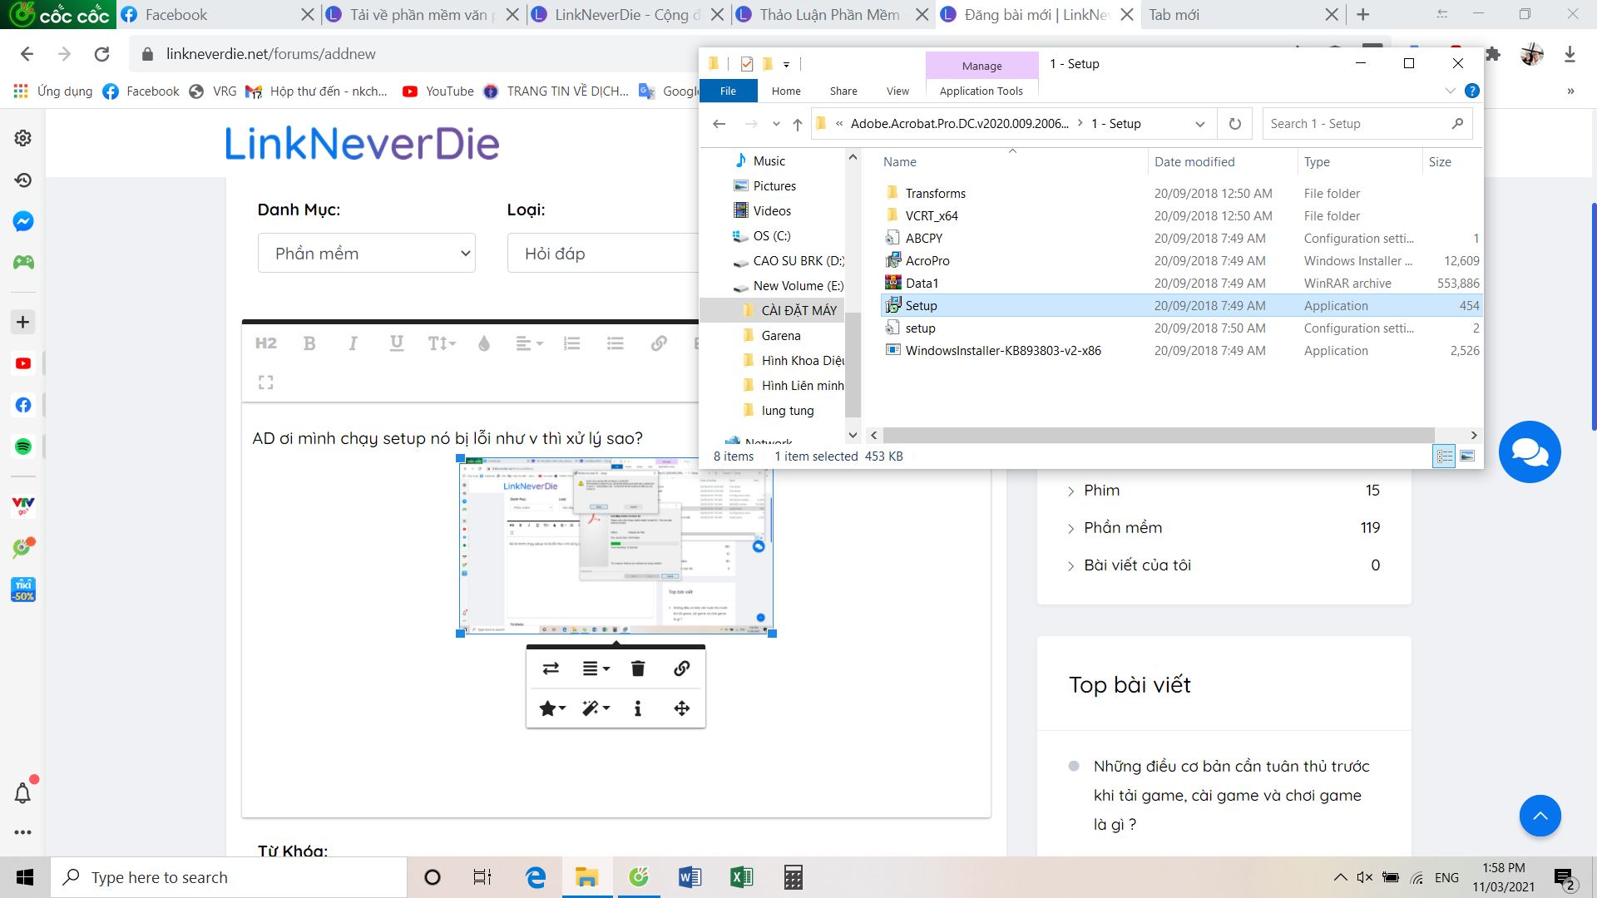
Task: Click the numbered list icon
Action: (x=571, y=343)
